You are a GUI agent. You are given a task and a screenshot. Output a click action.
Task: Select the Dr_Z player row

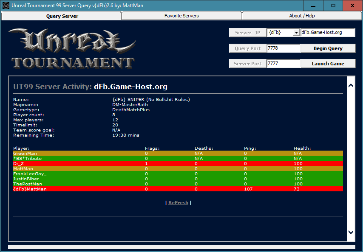click(178, 163)
